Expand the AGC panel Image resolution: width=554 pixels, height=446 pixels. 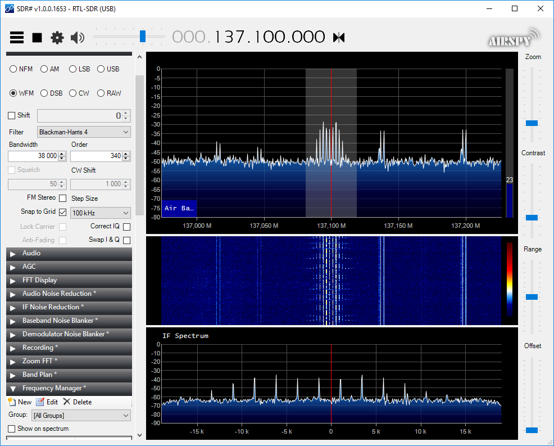pyautogui.click(x=69, y=267)
